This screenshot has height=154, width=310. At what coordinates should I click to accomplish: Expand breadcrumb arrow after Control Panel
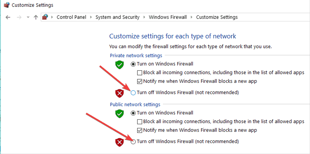click(91, 17)
